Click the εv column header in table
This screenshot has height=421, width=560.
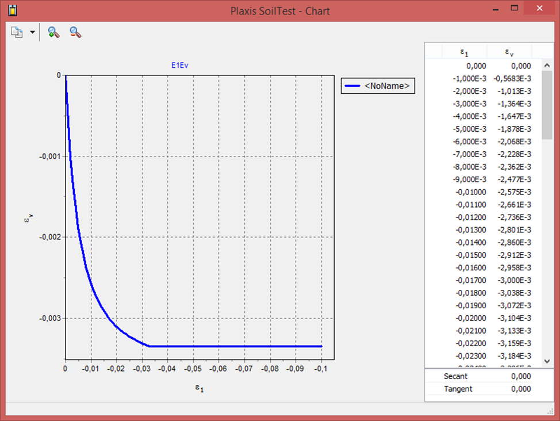point(509,52)
